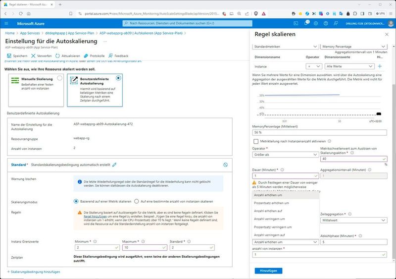This screenshot has height=279, width=396.
Task: Go to Home breadcrumb
Action: coord(10,33)
